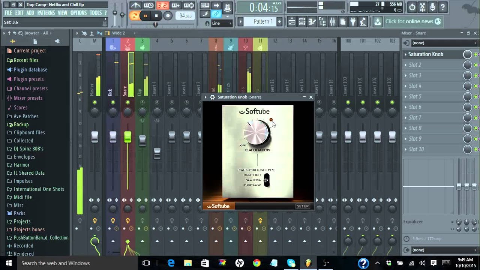Viewport: 480px width, 270px height.
Task: Open the plugin picker plug icon
Action: click(352, 22)
